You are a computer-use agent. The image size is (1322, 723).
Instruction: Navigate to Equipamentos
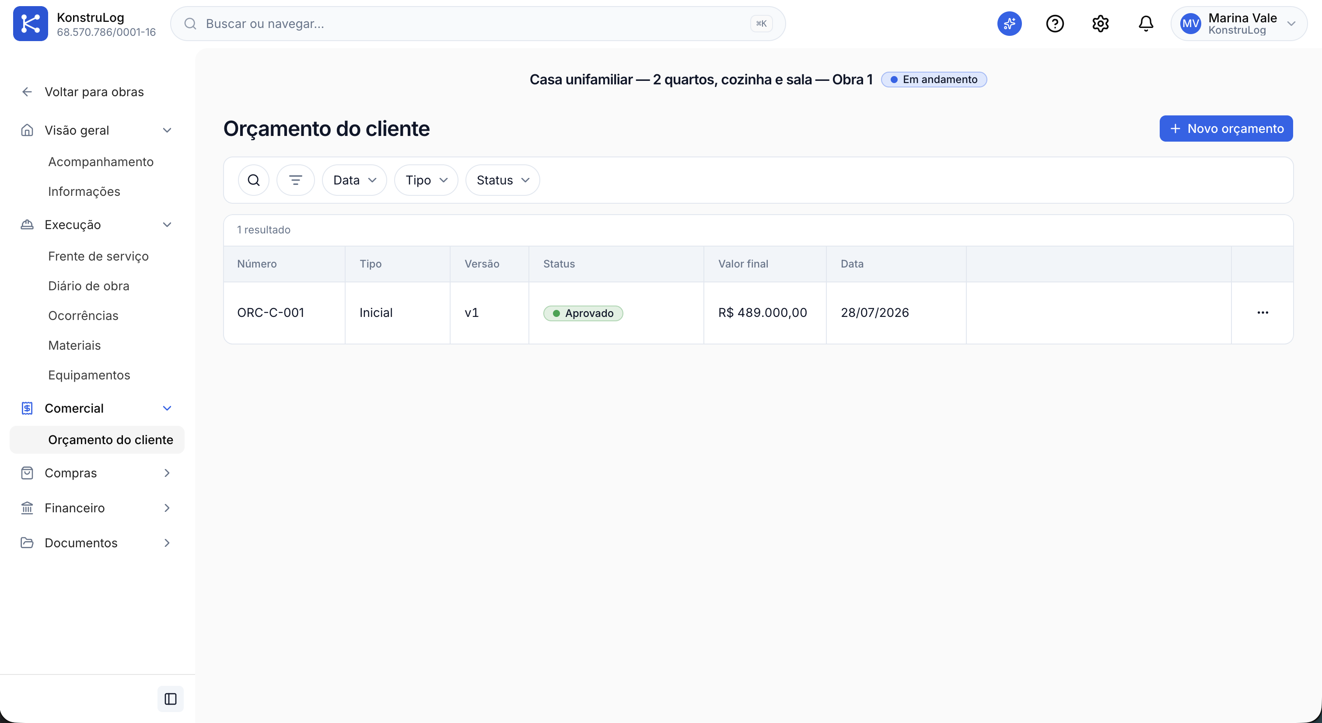89,375
